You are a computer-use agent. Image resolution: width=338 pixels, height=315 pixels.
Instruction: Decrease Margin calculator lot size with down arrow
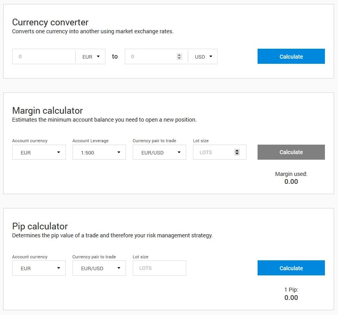point(237,154)
